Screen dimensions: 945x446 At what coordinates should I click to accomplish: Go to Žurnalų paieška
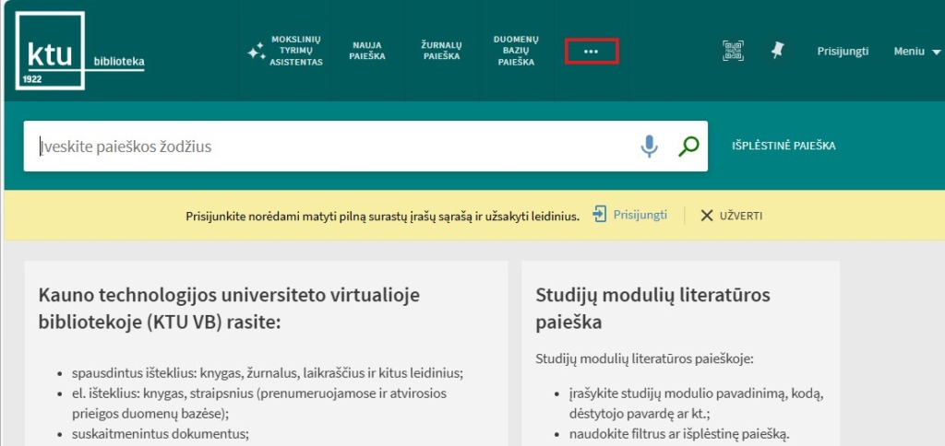(441, 51)
